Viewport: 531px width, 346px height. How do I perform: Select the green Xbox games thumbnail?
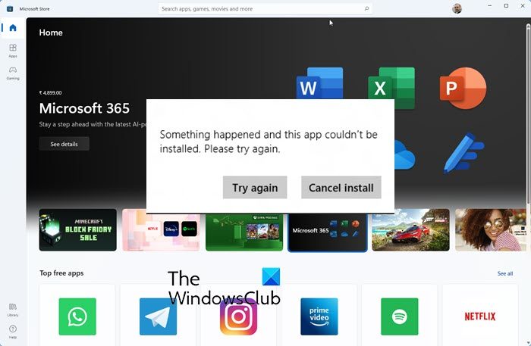click(x=244, y=232)
